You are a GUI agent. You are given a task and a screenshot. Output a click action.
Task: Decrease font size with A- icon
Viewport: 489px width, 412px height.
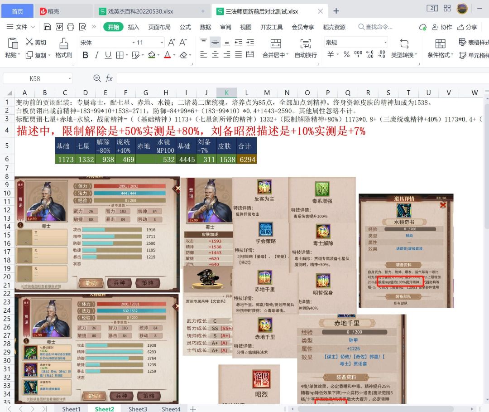[183, 42]
